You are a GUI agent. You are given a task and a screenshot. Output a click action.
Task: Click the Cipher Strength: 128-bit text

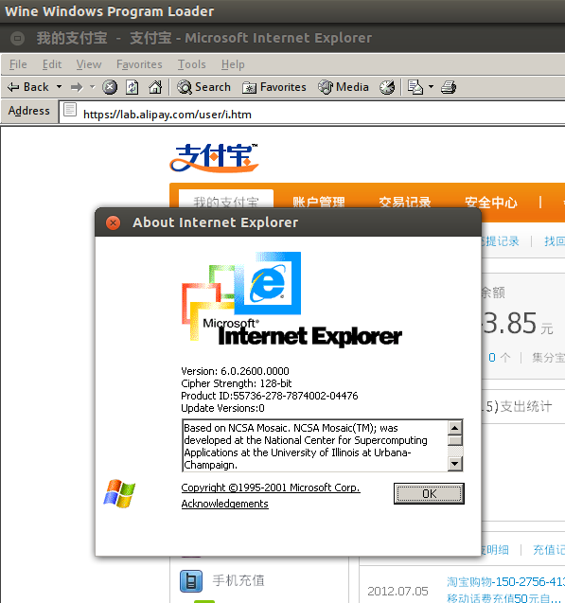(237, 383)
